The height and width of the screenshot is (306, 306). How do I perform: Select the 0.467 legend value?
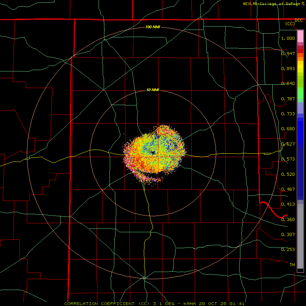pos(288,189)
